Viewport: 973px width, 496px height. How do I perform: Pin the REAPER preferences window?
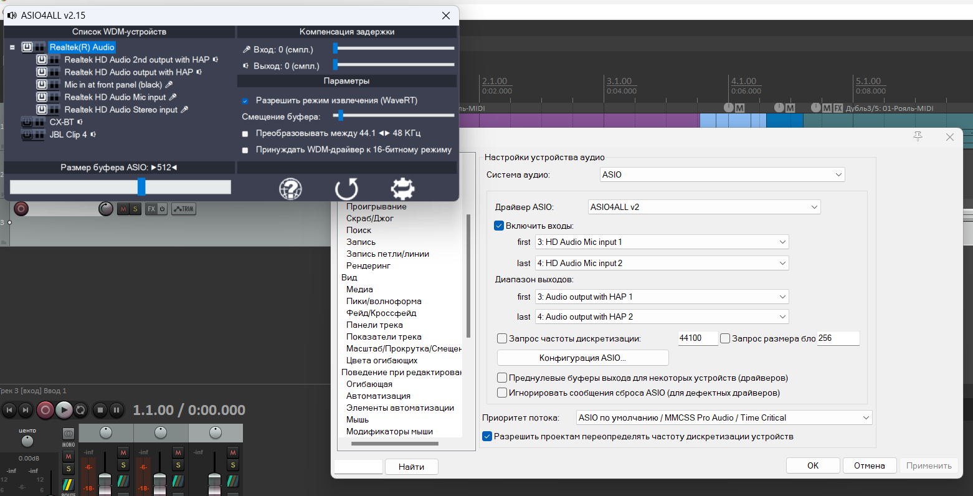(x=918, y=136)
